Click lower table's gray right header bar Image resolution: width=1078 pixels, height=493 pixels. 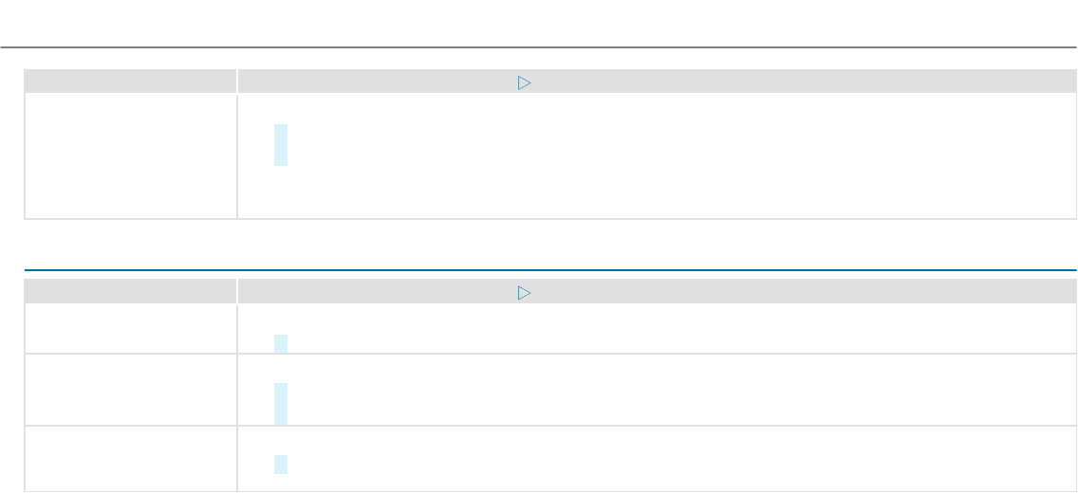pyautogui.click(x=759, y=294)
